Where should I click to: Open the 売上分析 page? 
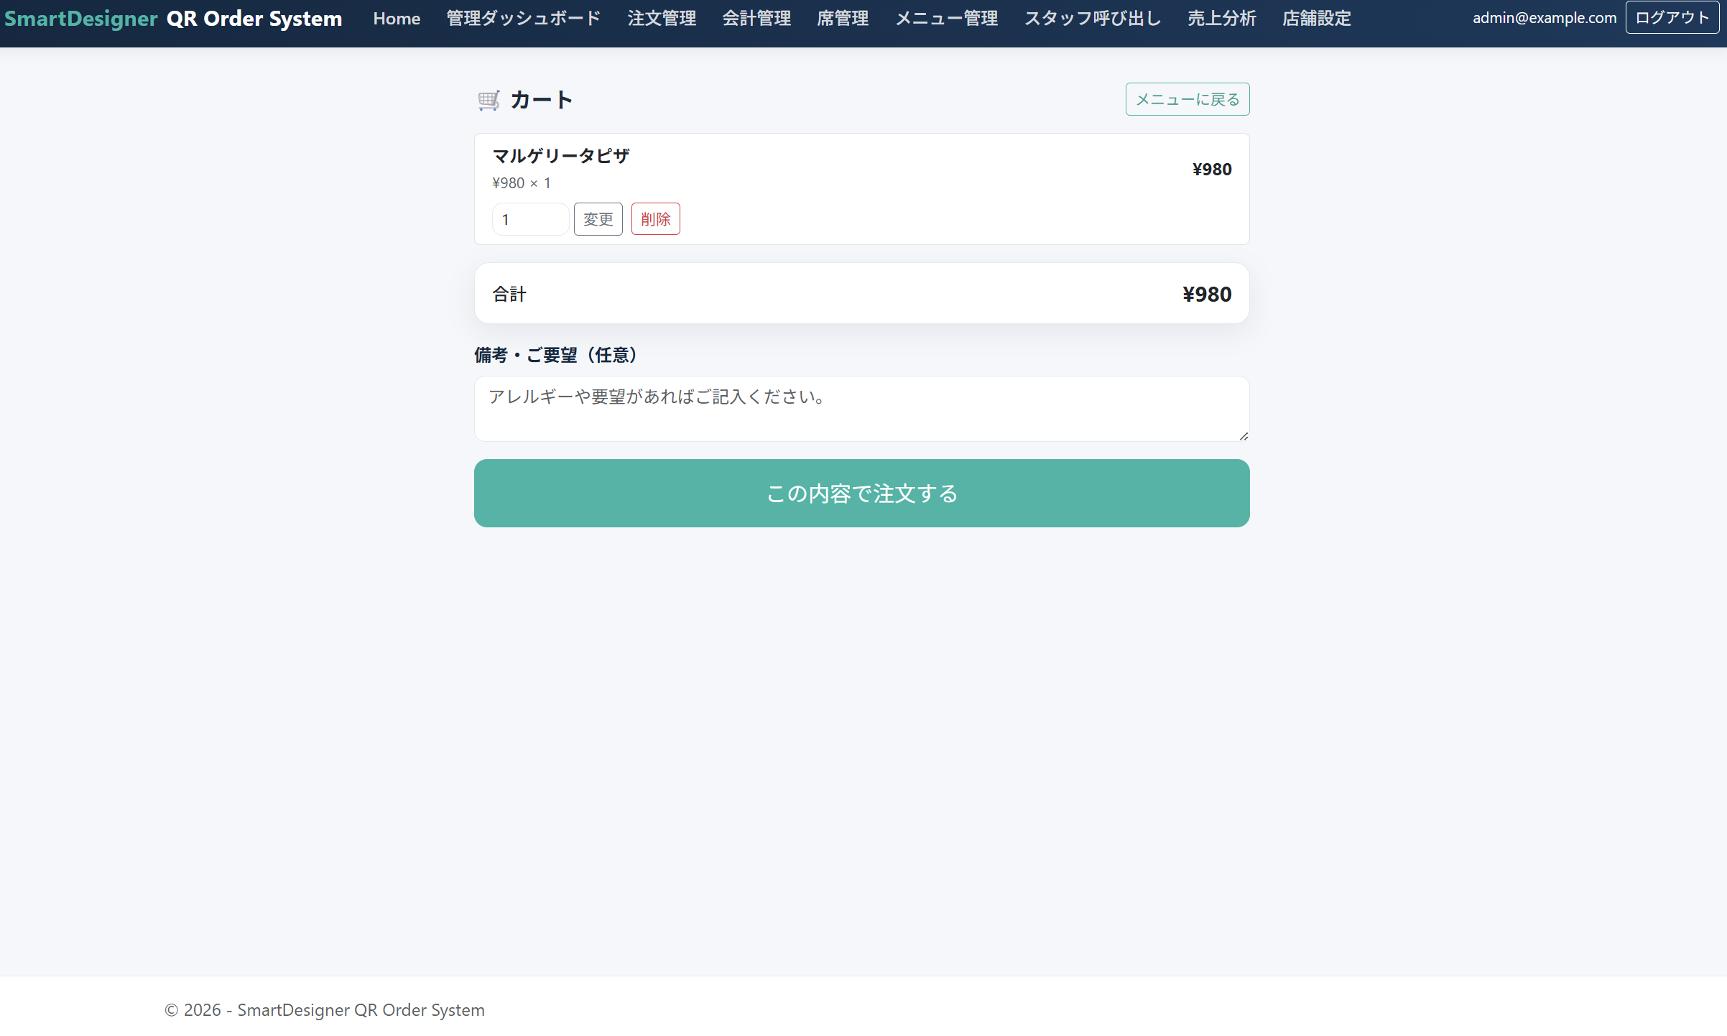(1222, 18)
